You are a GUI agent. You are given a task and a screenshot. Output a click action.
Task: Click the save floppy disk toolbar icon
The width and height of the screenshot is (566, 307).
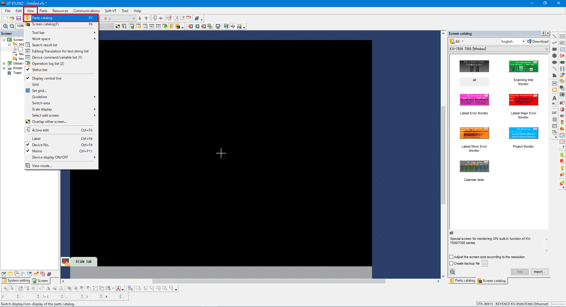(x=19, y=18)
